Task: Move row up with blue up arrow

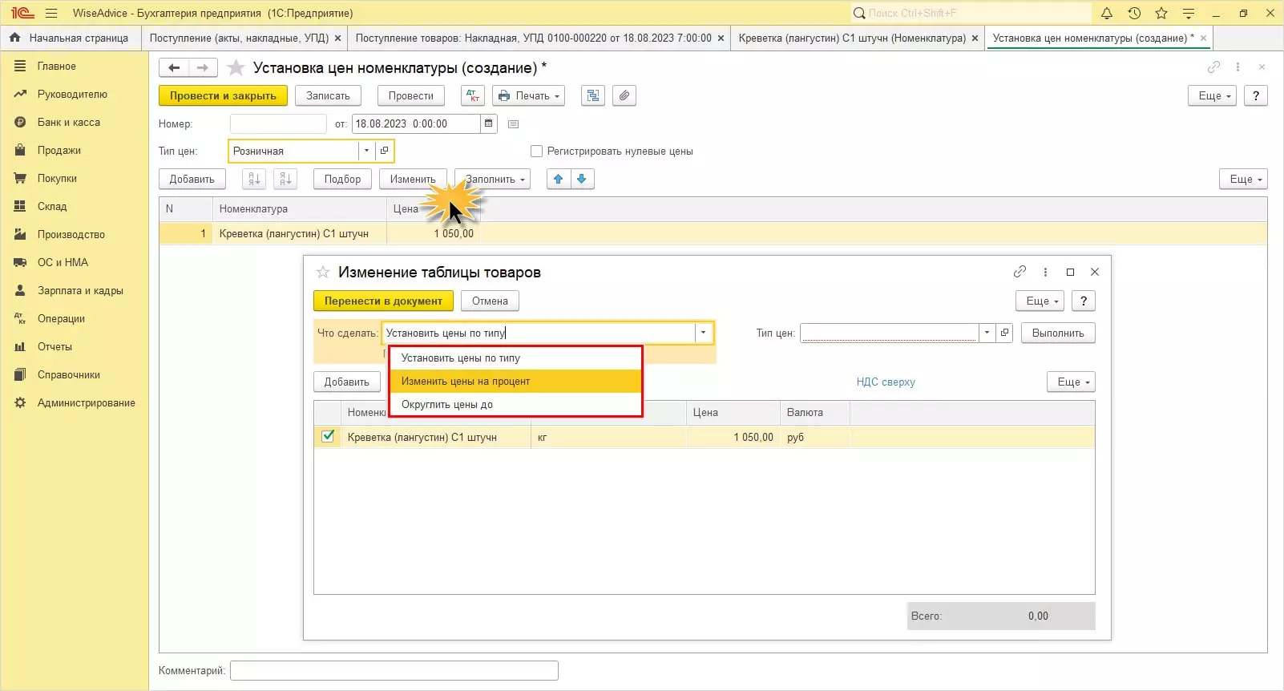Action: point(559,179)
